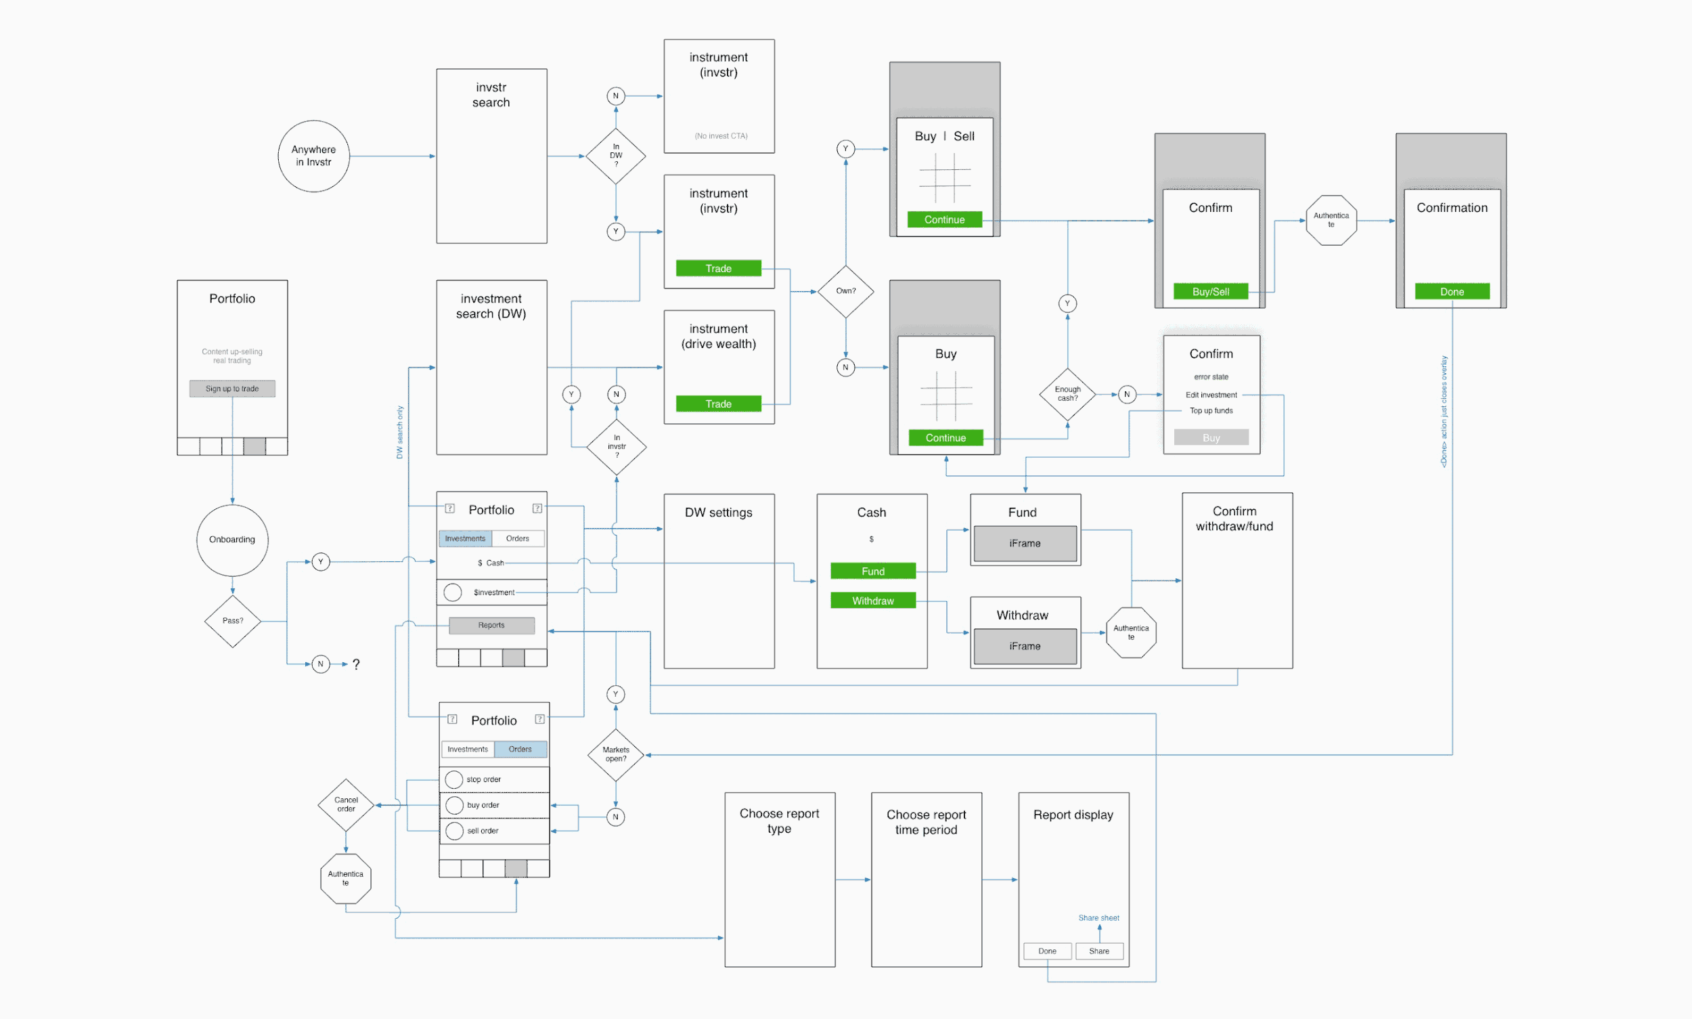Click disabled grey Buy button in error state

[x=1211, y=437]
